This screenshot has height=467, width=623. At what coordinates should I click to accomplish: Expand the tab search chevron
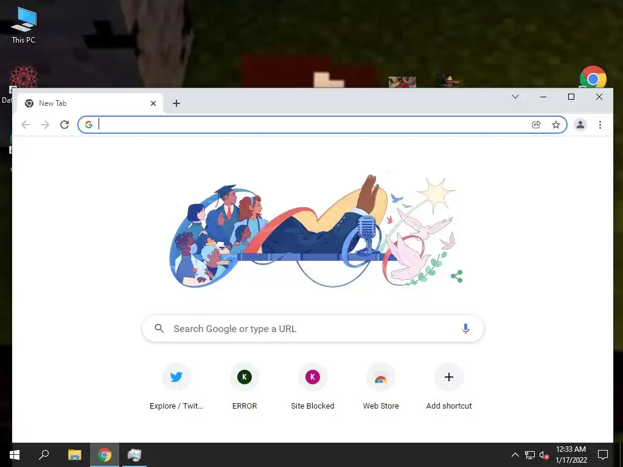tap(515, 97)
